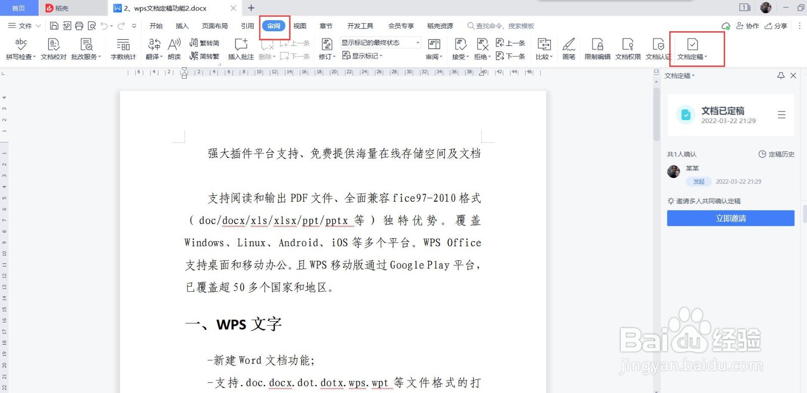Close the wps文档定稿功能2.docx tab
Image resolution: width=807 pixels, height=393 pixels.
click(x=233, y=8)
